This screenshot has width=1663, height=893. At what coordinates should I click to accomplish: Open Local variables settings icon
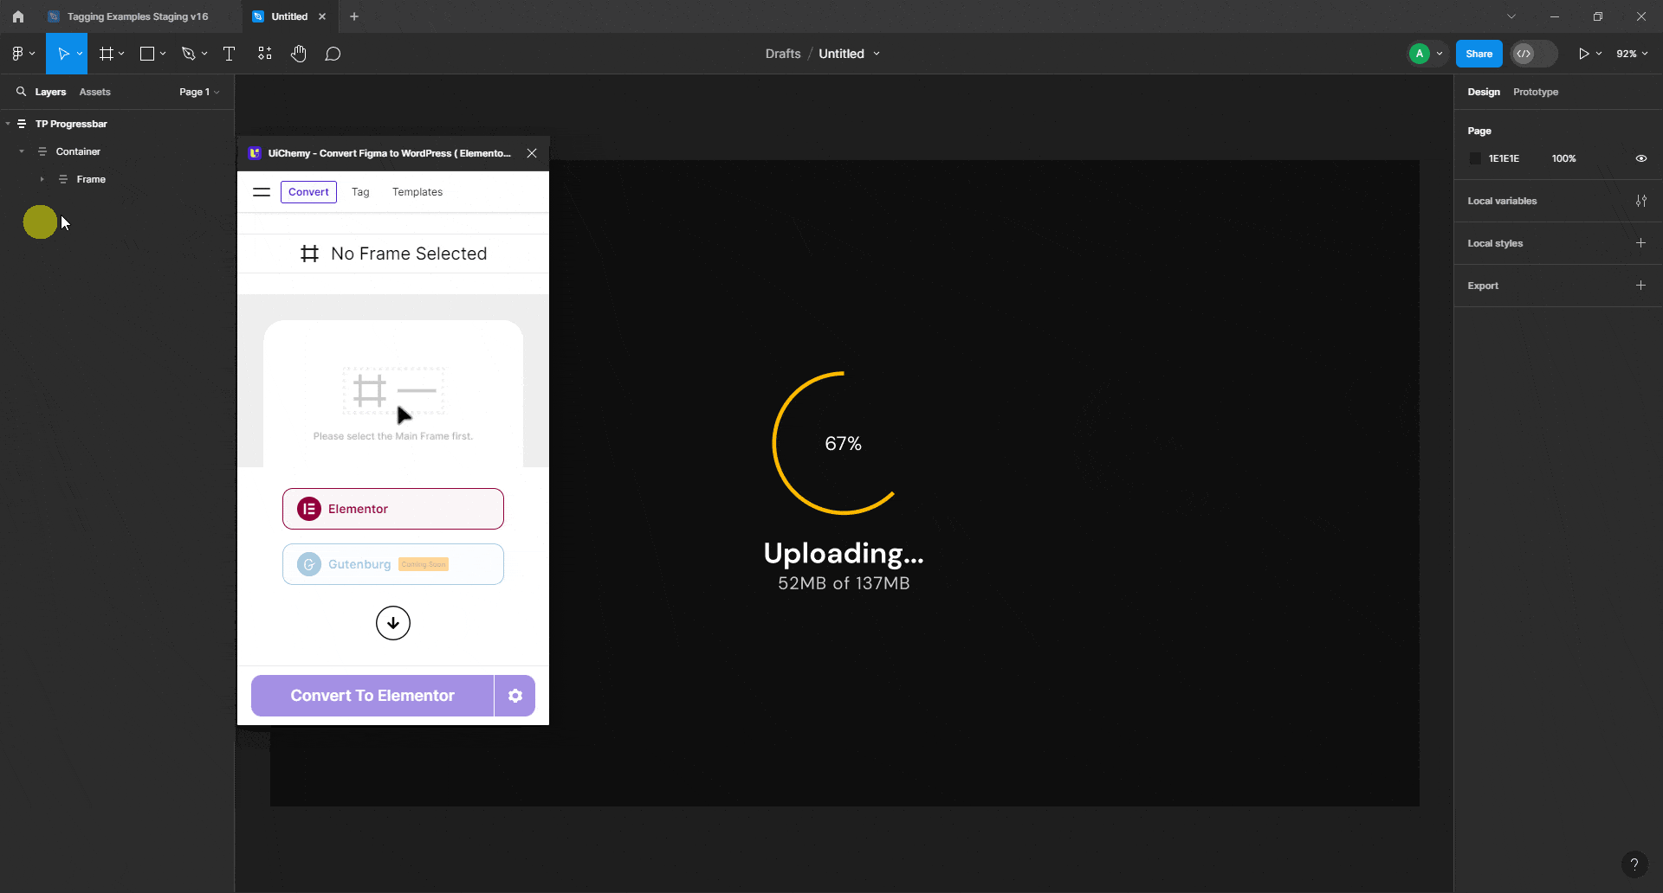pyautogui.click(x=1641, y=201)
